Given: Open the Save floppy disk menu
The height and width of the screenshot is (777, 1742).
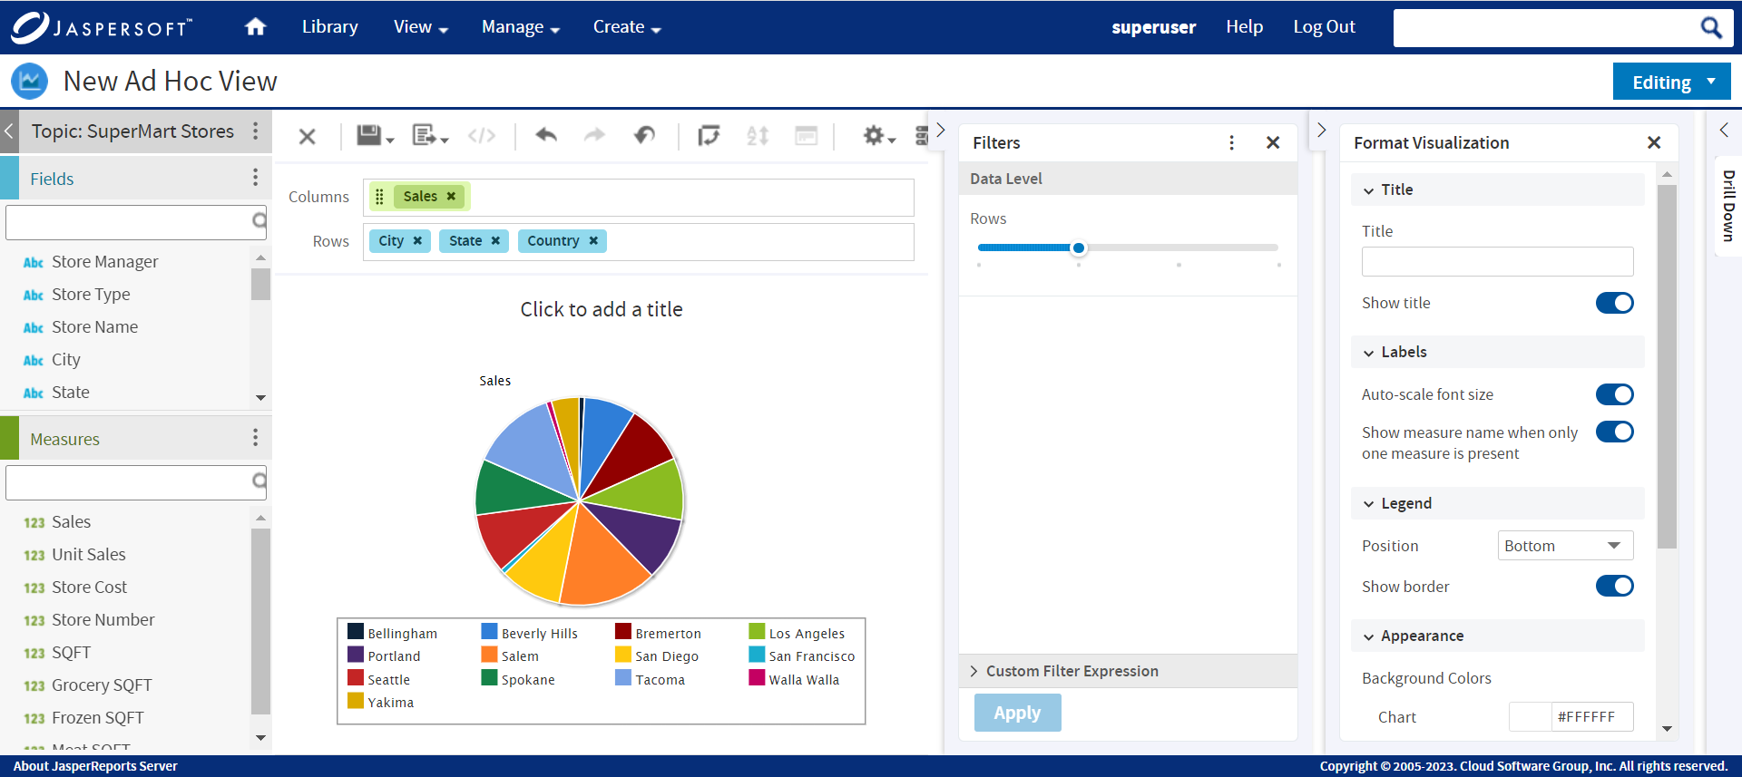Looking at the screenshot, I should pos(375,136).
